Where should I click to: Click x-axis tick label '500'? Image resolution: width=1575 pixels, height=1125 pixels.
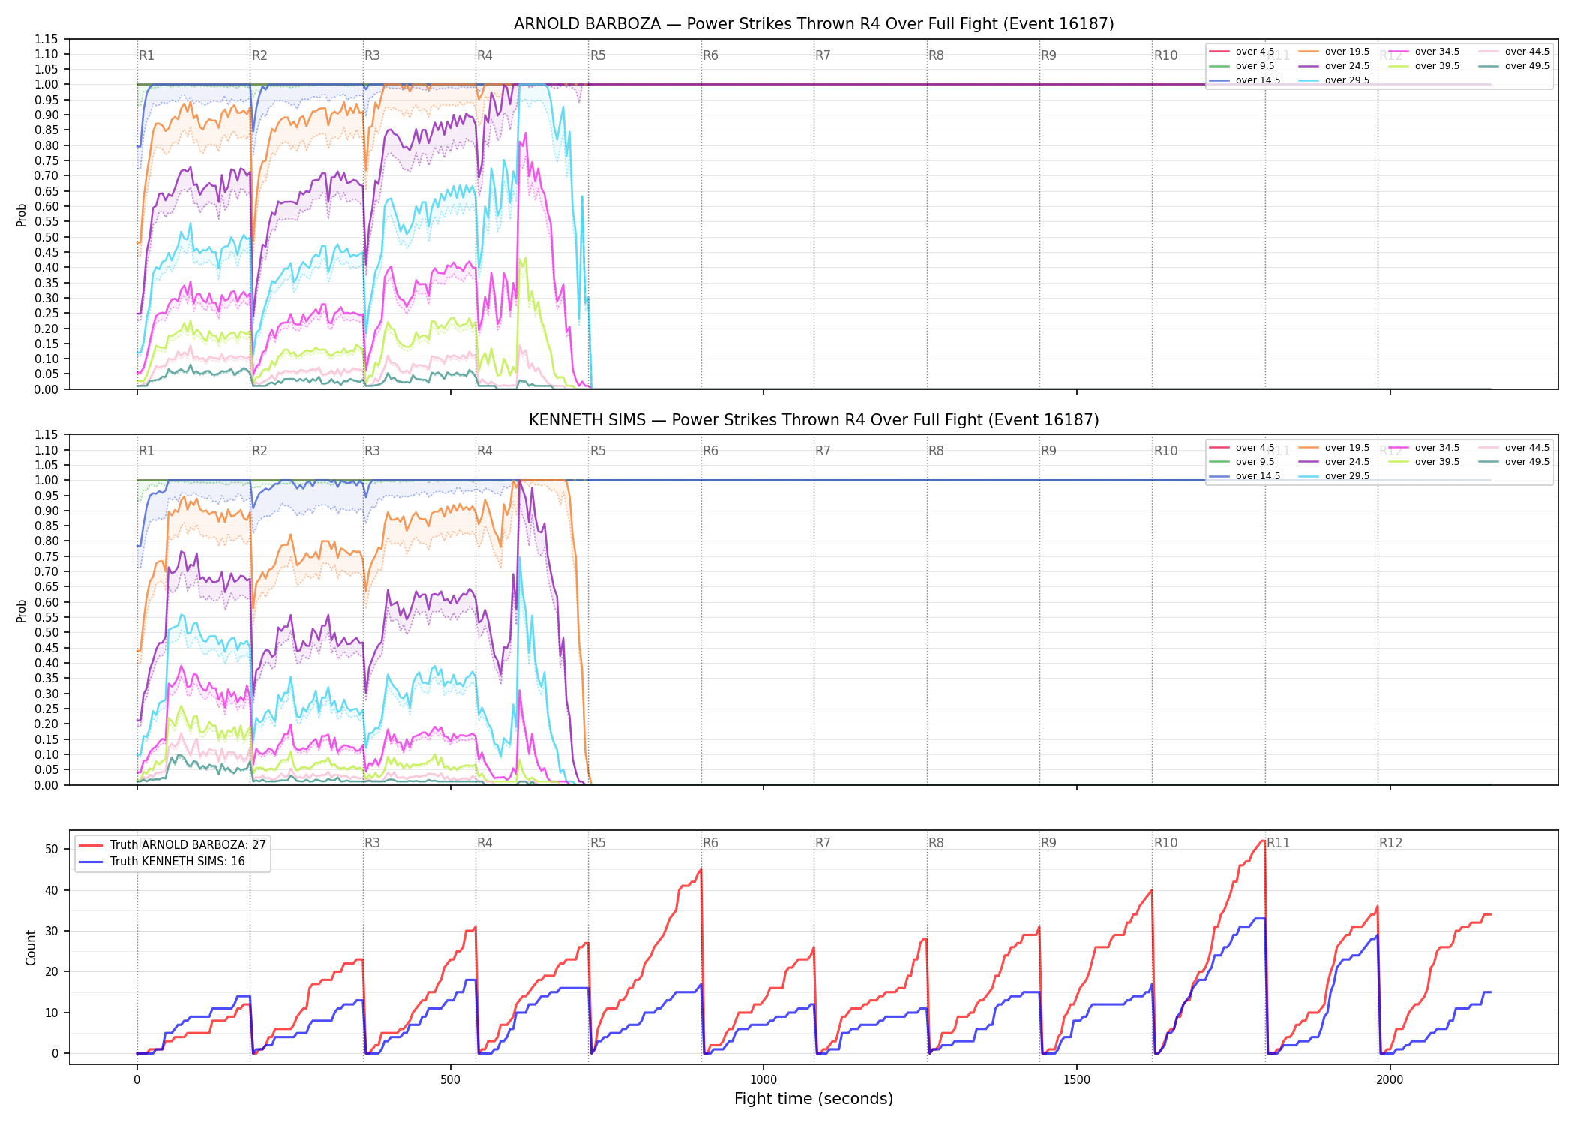450,1080
